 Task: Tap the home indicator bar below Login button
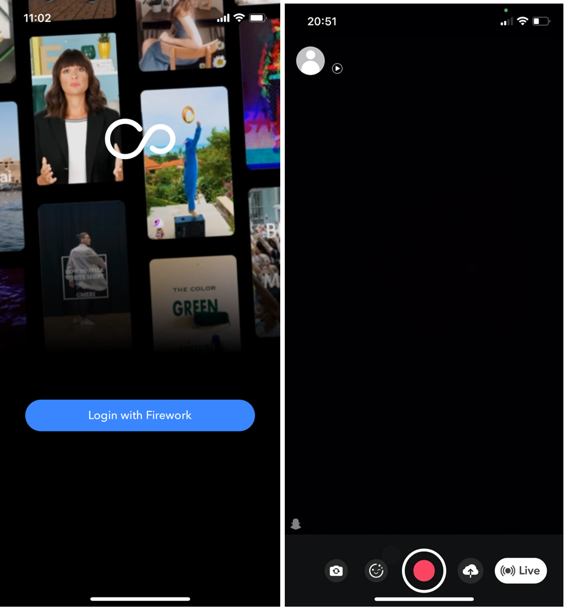pyautogui.click(x=140, y=599)
